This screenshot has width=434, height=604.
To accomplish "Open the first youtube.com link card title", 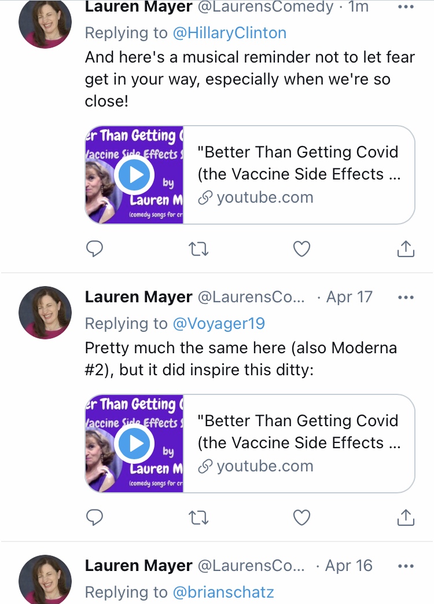I will [299, 163].
